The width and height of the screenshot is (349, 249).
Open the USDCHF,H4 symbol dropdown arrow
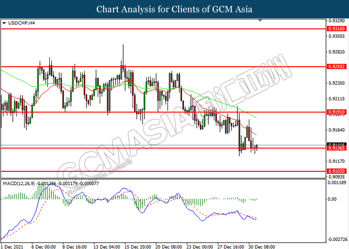tap(4, 23)
